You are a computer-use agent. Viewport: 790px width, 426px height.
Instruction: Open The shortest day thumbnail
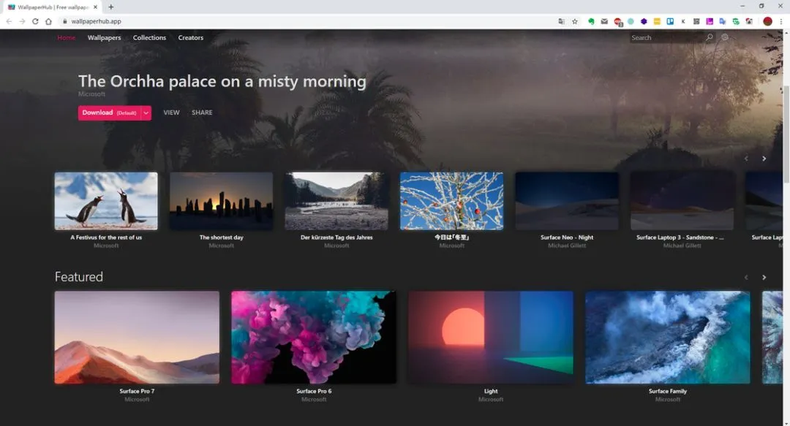click(221, 201)
